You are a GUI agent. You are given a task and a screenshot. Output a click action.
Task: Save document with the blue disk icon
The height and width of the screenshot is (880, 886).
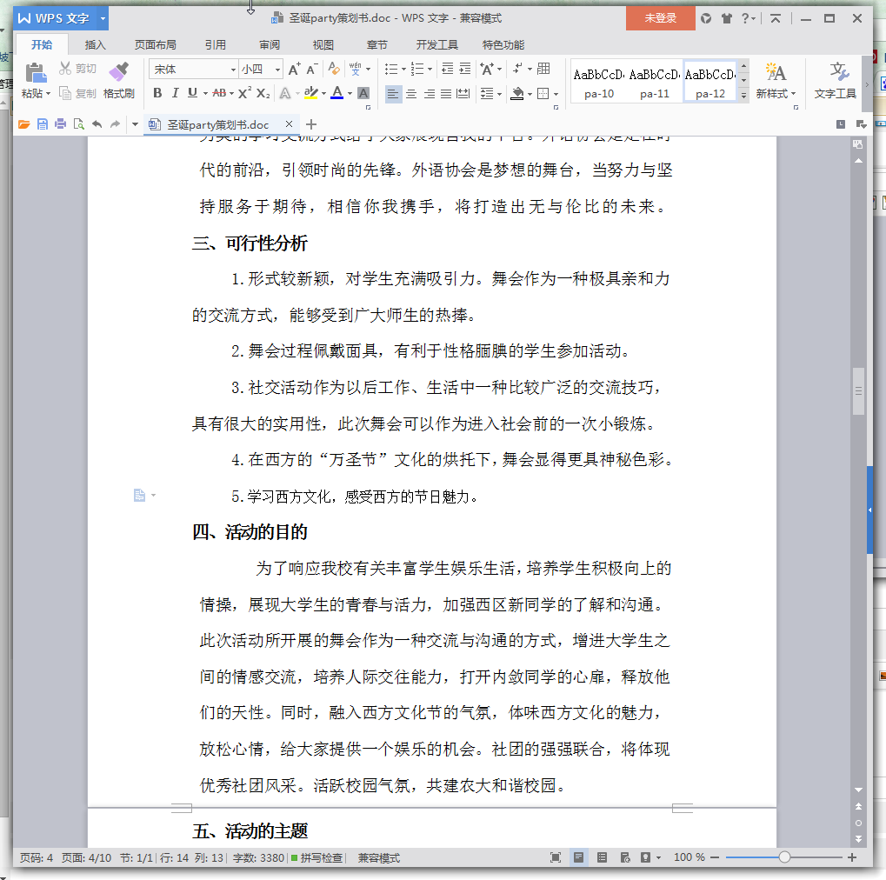(43, 124)
